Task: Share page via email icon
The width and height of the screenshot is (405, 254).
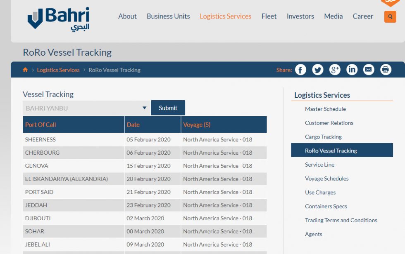Action: (369, 70)
